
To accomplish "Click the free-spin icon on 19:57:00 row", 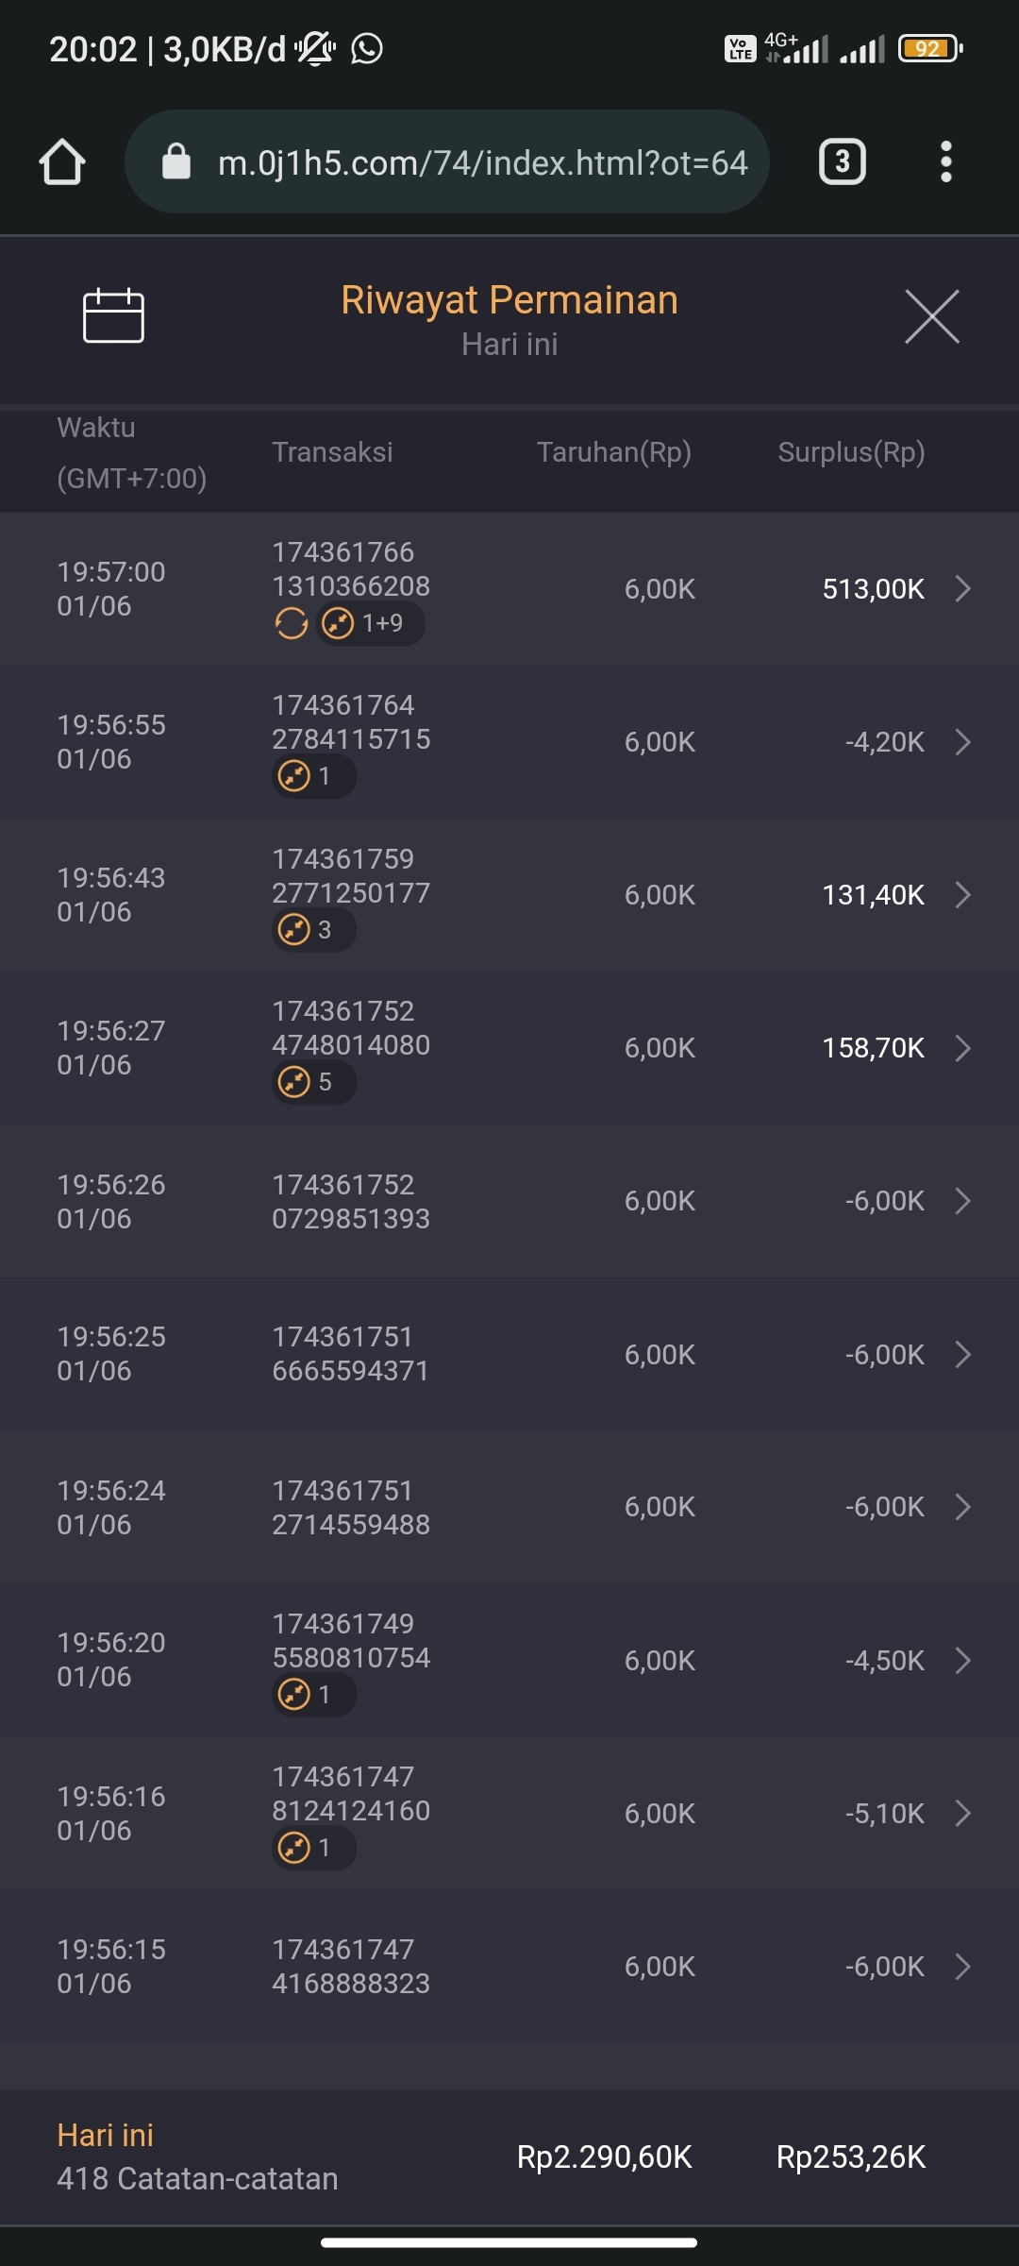I will click(292, 623).
